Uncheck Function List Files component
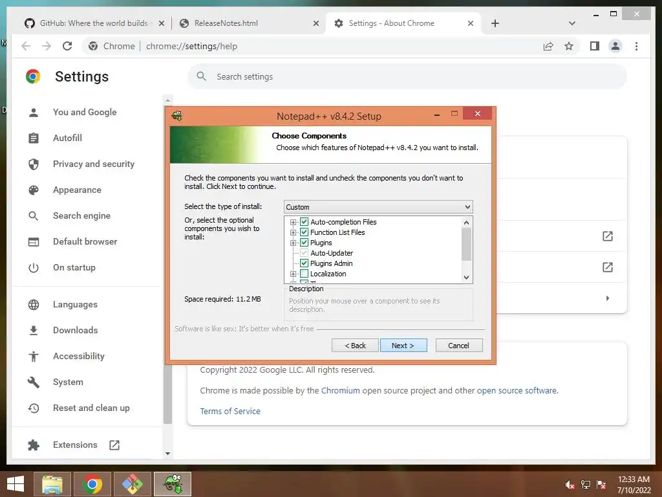 [x=304, y=232]
